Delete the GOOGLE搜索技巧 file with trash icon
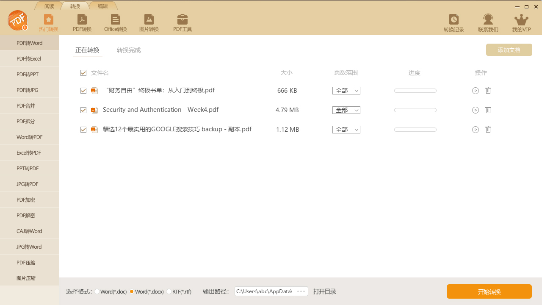This screenshot has width=542, height=305. (x=488, y=130)
